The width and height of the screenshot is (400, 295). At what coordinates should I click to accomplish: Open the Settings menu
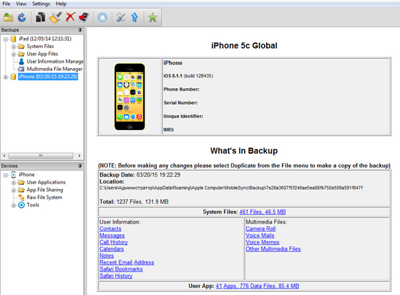point(41,4)
